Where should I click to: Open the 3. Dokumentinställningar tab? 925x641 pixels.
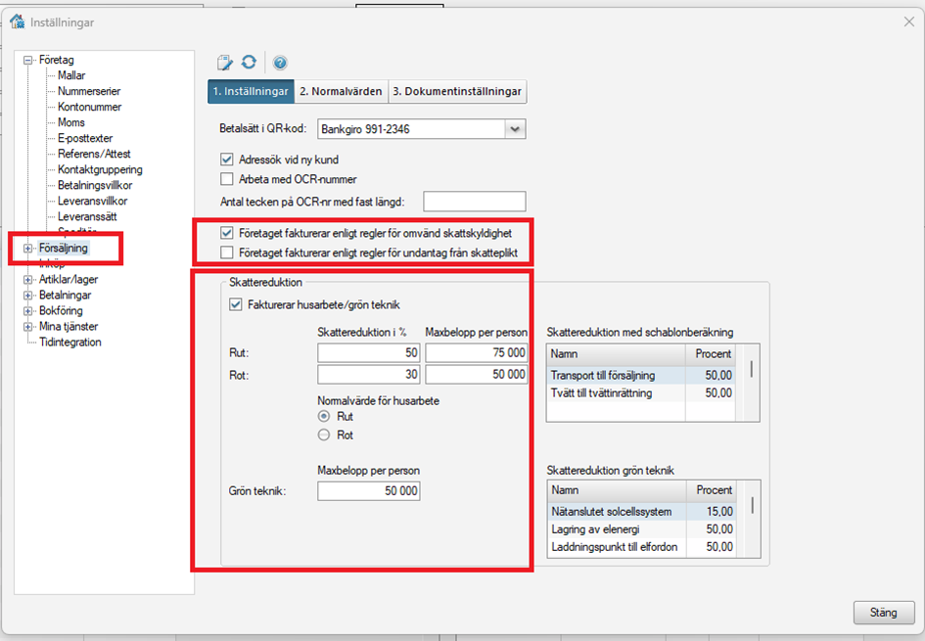(457, 92)
